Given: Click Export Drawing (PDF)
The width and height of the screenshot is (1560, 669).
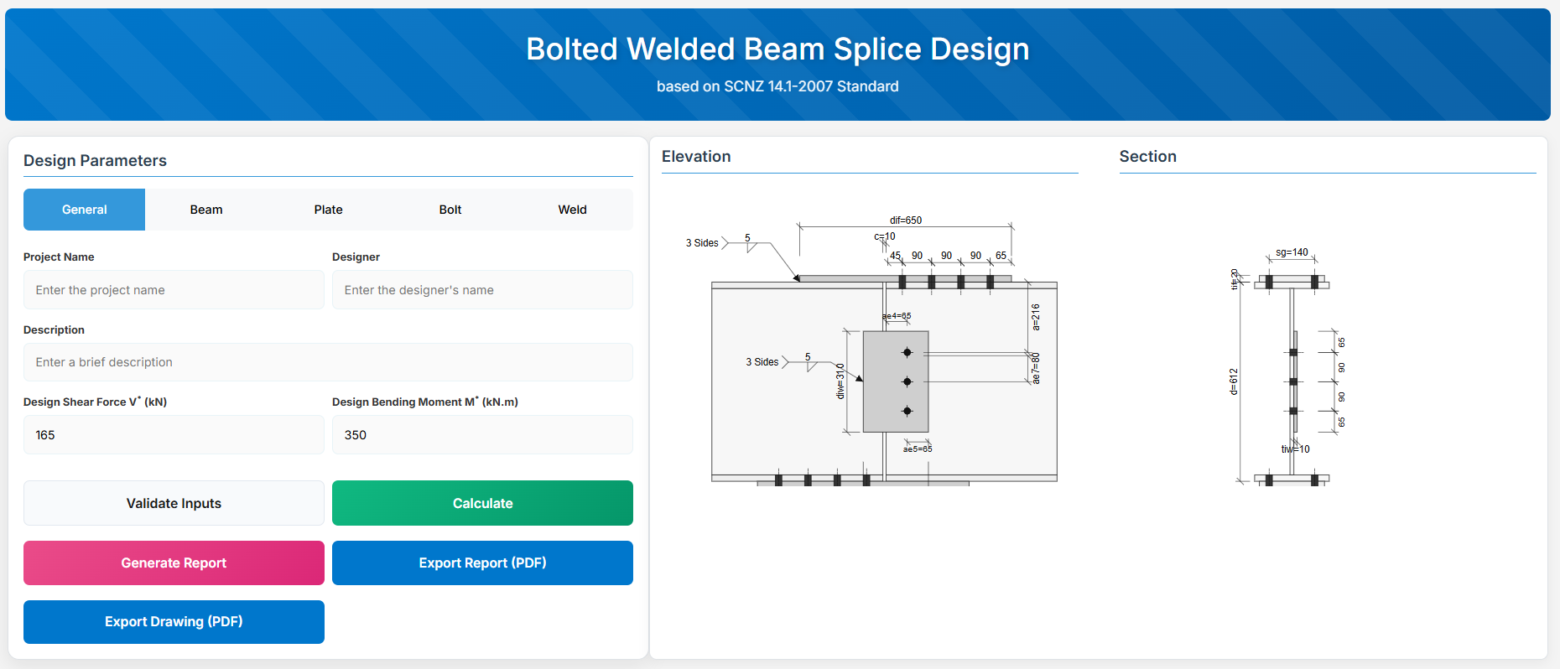Looking at the screenshot, I should pyautogui.click(x=174, y=622).
